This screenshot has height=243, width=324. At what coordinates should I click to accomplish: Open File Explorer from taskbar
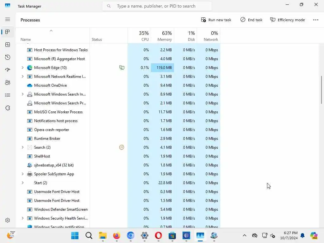(103, 235)
